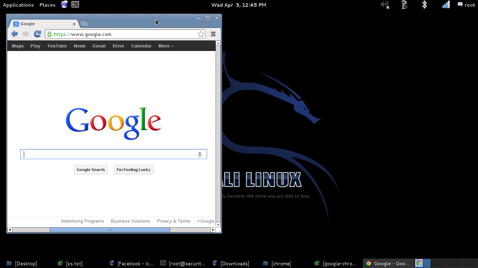The image size is (478, 268).
Task: Click I'm Feeling Lucky button
Action: click(133, 170)
